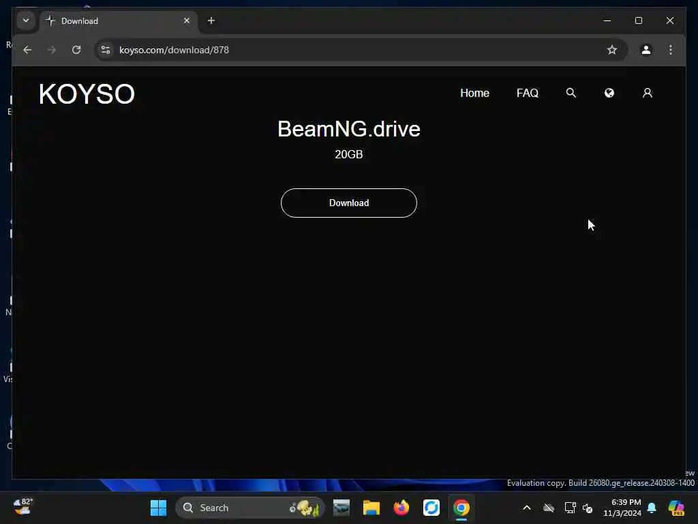Click the KOYSO logo
The width and height of the screenshot is (698, 524).
(x=87, y=93)
